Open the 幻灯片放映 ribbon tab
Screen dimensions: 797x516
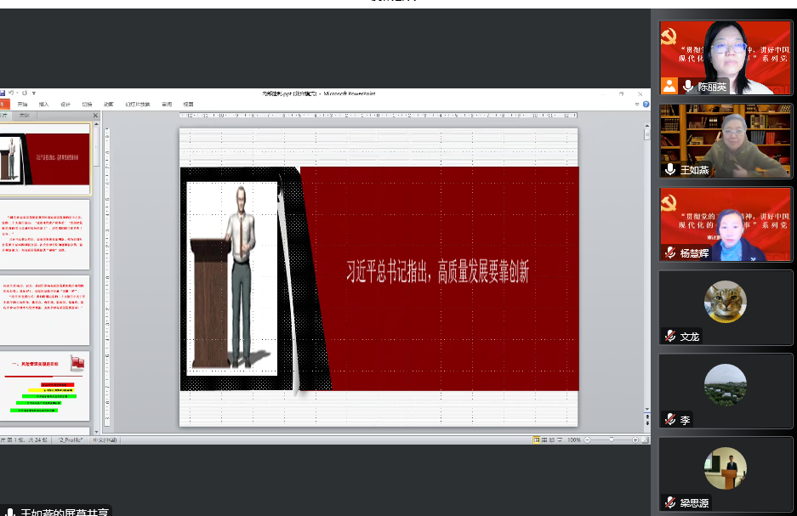[x=137, y=105]
